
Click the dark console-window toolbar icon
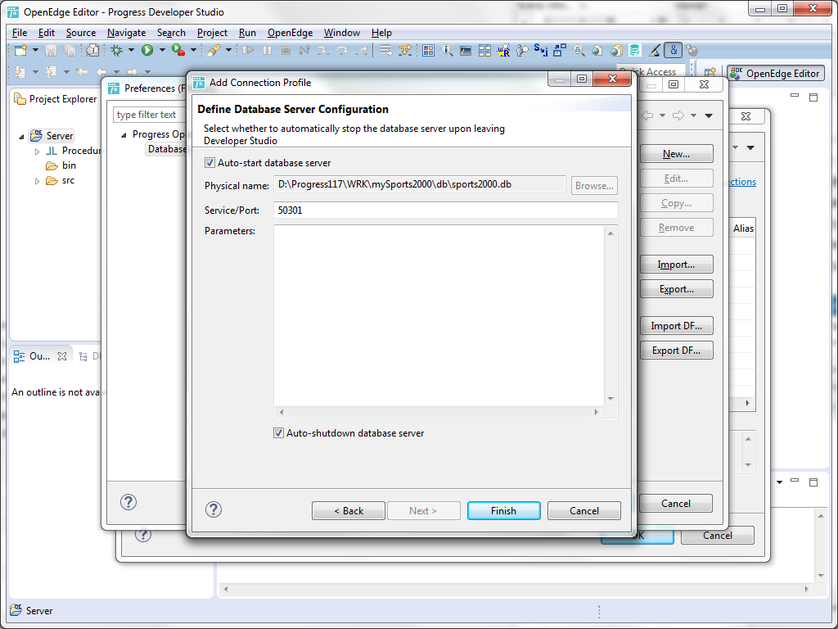point(466,50)
